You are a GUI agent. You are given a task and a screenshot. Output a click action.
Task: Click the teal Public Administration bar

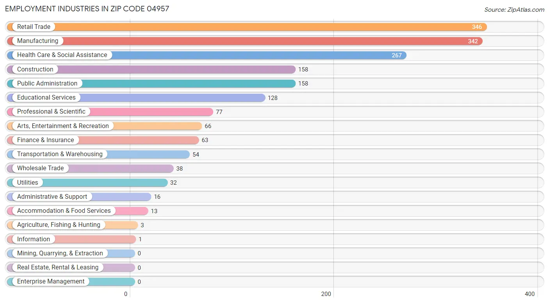151,84
